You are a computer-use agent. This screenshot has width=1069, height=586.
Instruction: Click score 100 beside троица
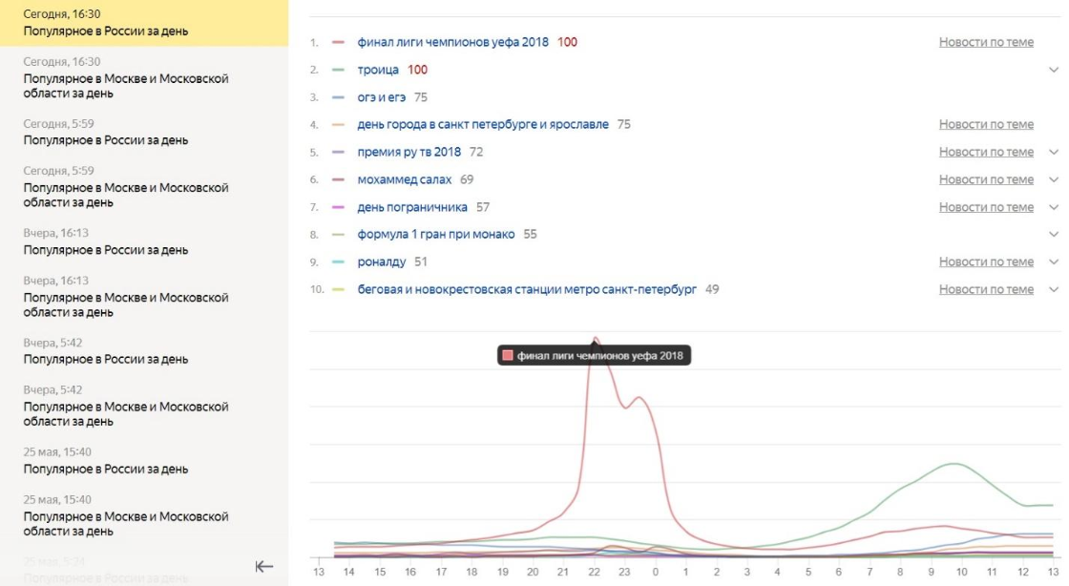pyautogui.click(x=417, y=70)
